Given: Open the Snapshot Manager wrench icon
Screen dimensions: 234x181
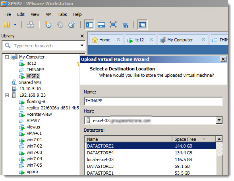Looking at the screenshot, I should [x=72, y=25].
